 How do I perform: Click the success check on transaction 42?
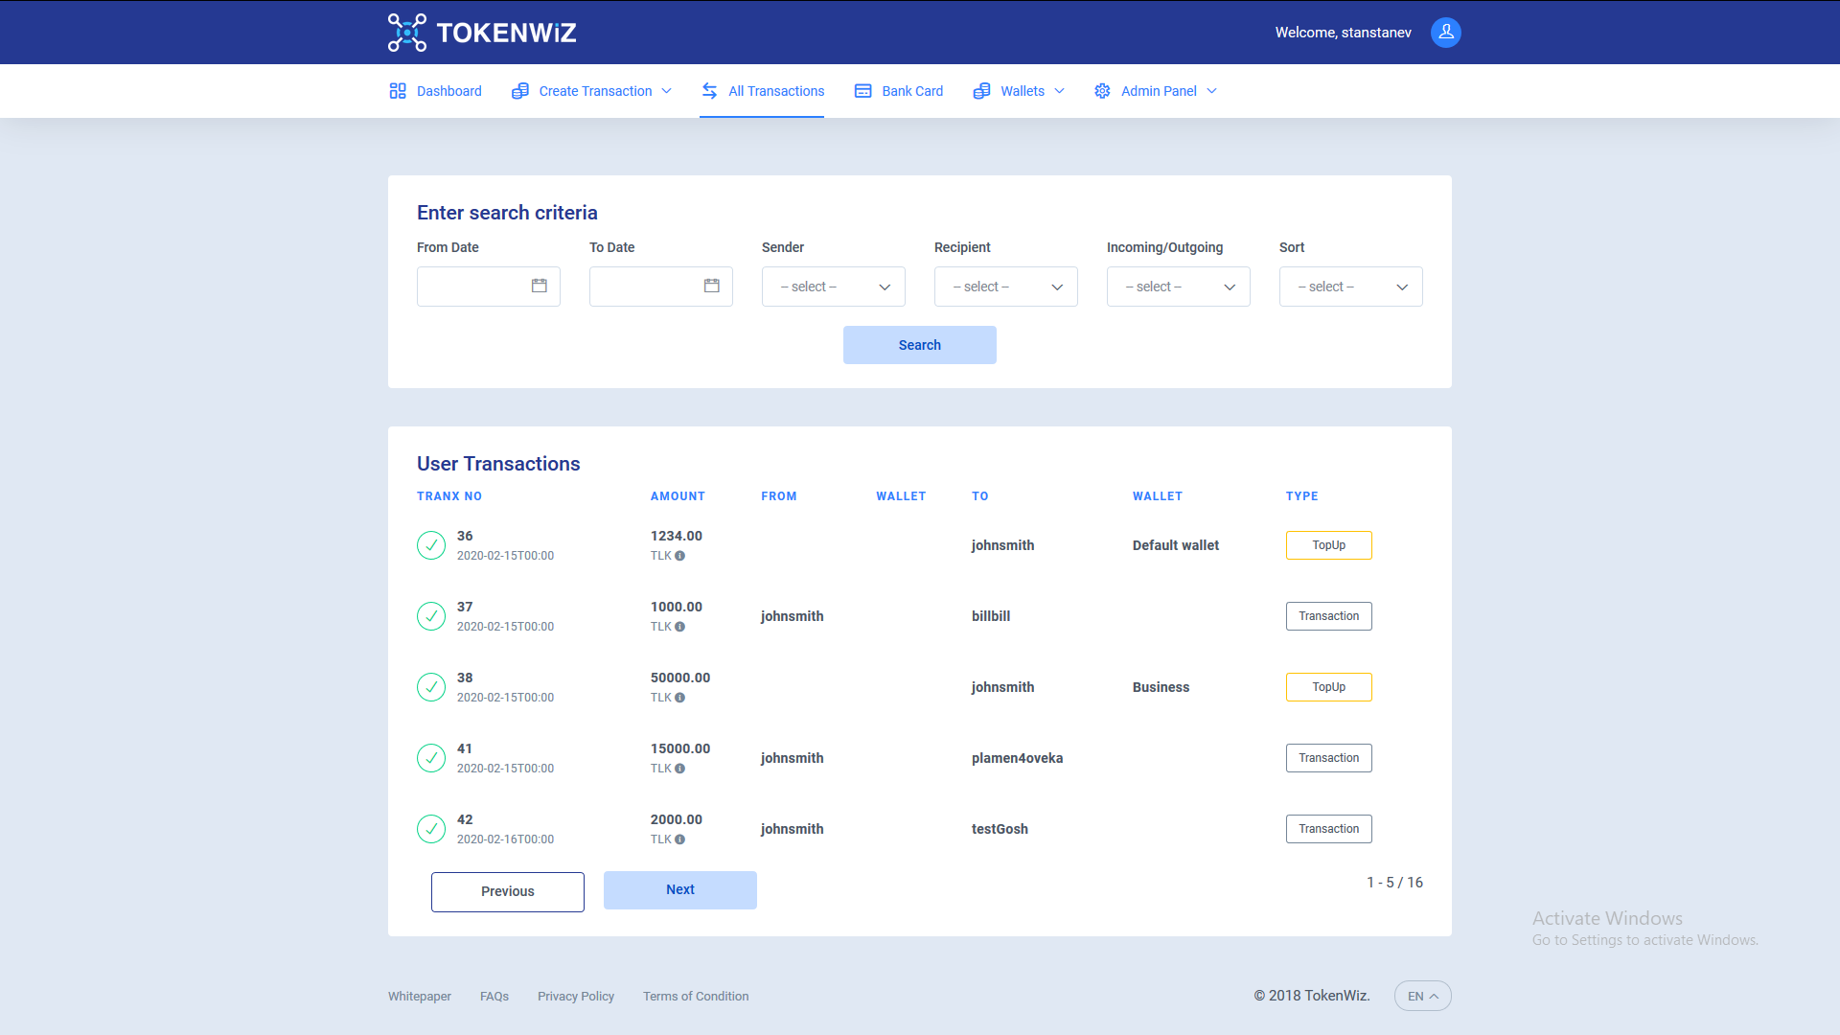pos(431,829)
